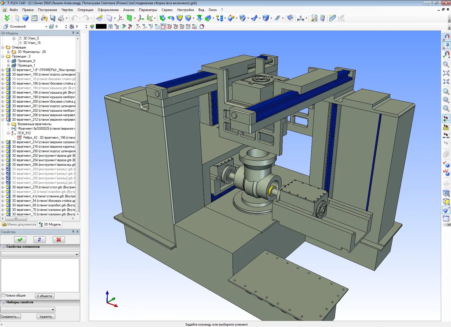Click the undo arrow in the toolbar
This screenshot has height=327, width=451.
(74, 18)
